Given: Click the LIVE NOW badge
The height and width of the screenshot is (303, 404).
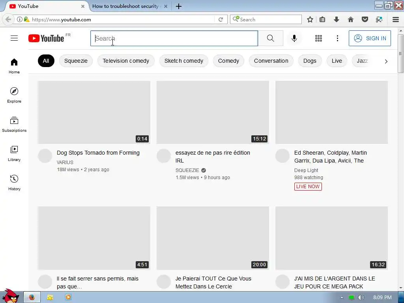Looking at the screenshot, I should point(308,187).
